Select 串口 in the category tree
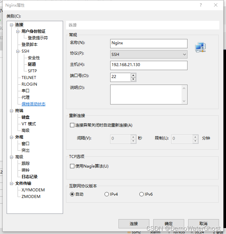226x234 pixels. (26, 91)
